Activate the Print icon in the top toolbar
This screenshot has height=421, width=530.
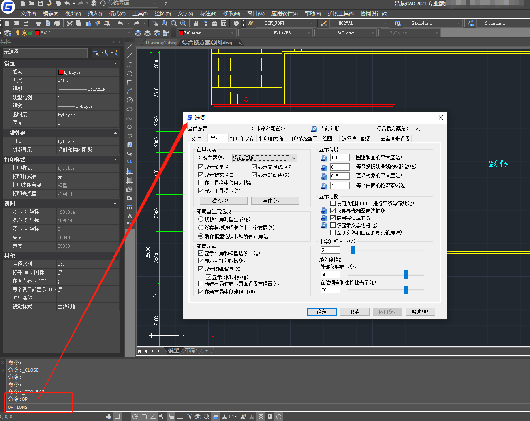[x=39, y=23]
